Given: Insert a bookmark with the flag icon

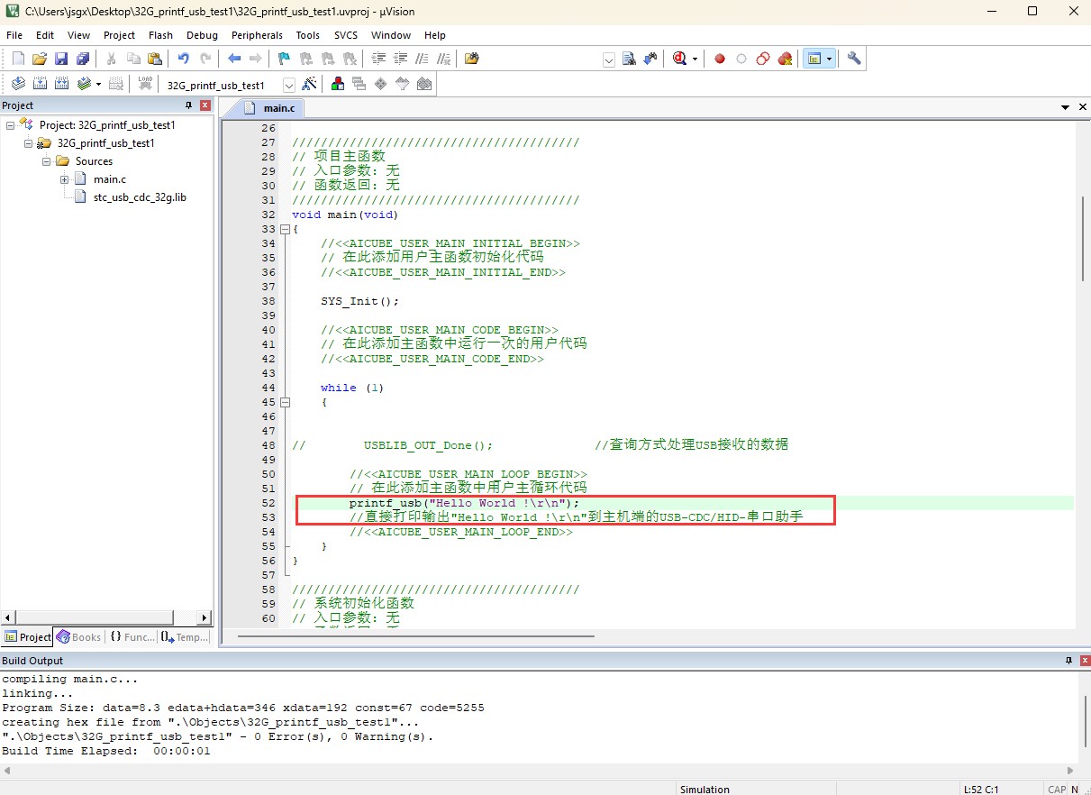Looking at the screenshot, I should pos(284,59).
